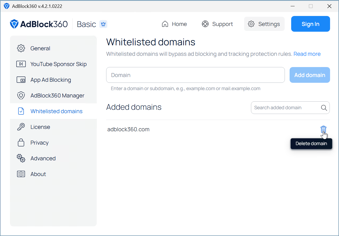
Task: Select Whitelisted domains in the sidebar
Action: [x=53, y=111]
